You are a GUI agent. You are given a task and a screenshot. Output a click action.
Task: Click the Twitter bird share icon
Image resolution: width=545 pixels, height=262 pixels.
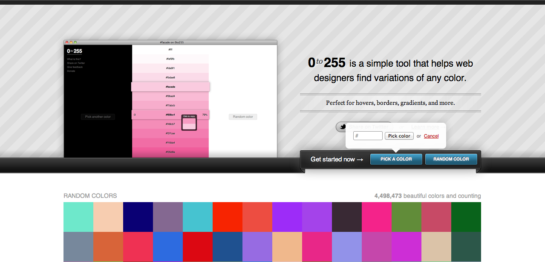[x=342, y=127]
